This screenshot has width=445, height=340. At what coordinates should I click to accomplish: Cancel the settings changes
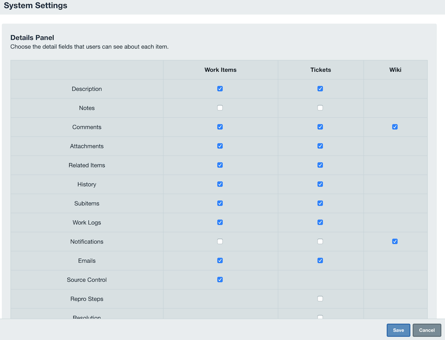pos(427,330)
